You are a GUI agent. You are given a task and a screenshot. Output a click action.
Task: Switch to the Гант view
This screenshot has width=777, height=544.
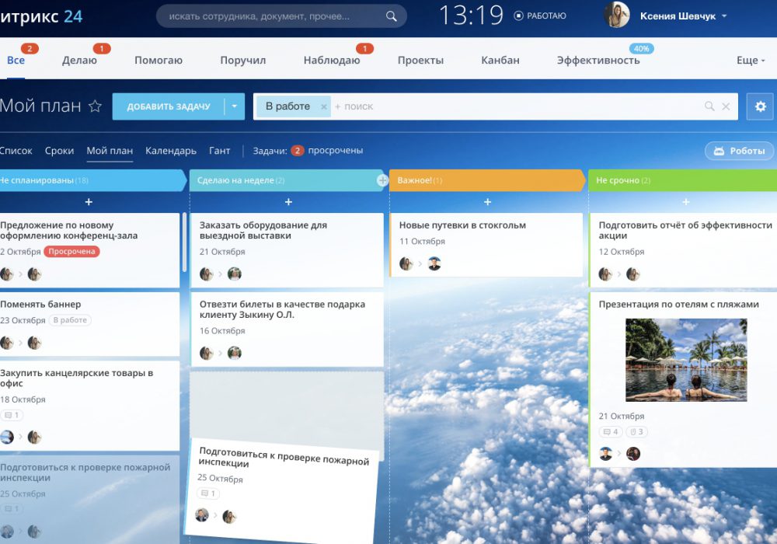[x=219, y=151]
